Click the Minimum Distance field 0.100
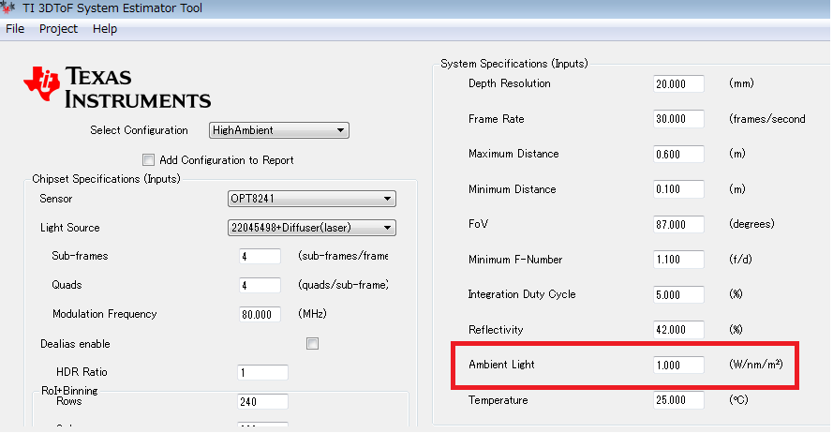The image size is (833, 433). pos(678,189)
